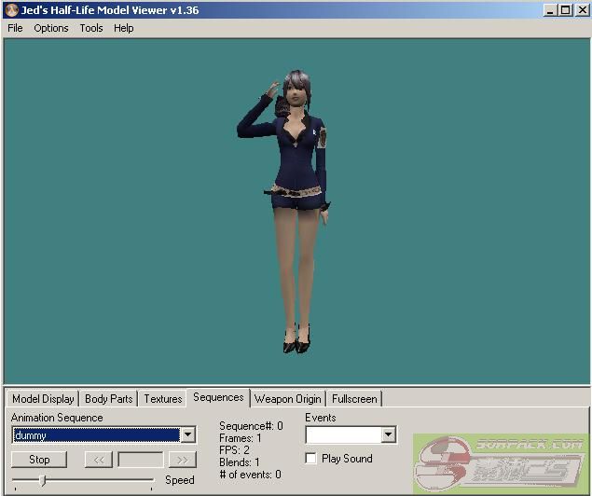This screenshot has height=496, width=592.
Task: Click the animation Speed slider handle
Action: (42, 480)
